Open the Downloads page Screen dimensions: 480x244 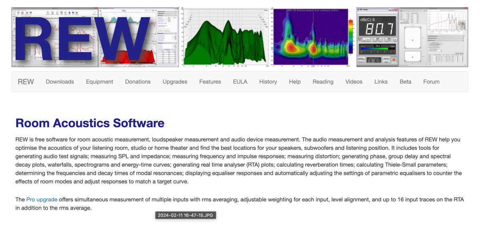point(60,82)
